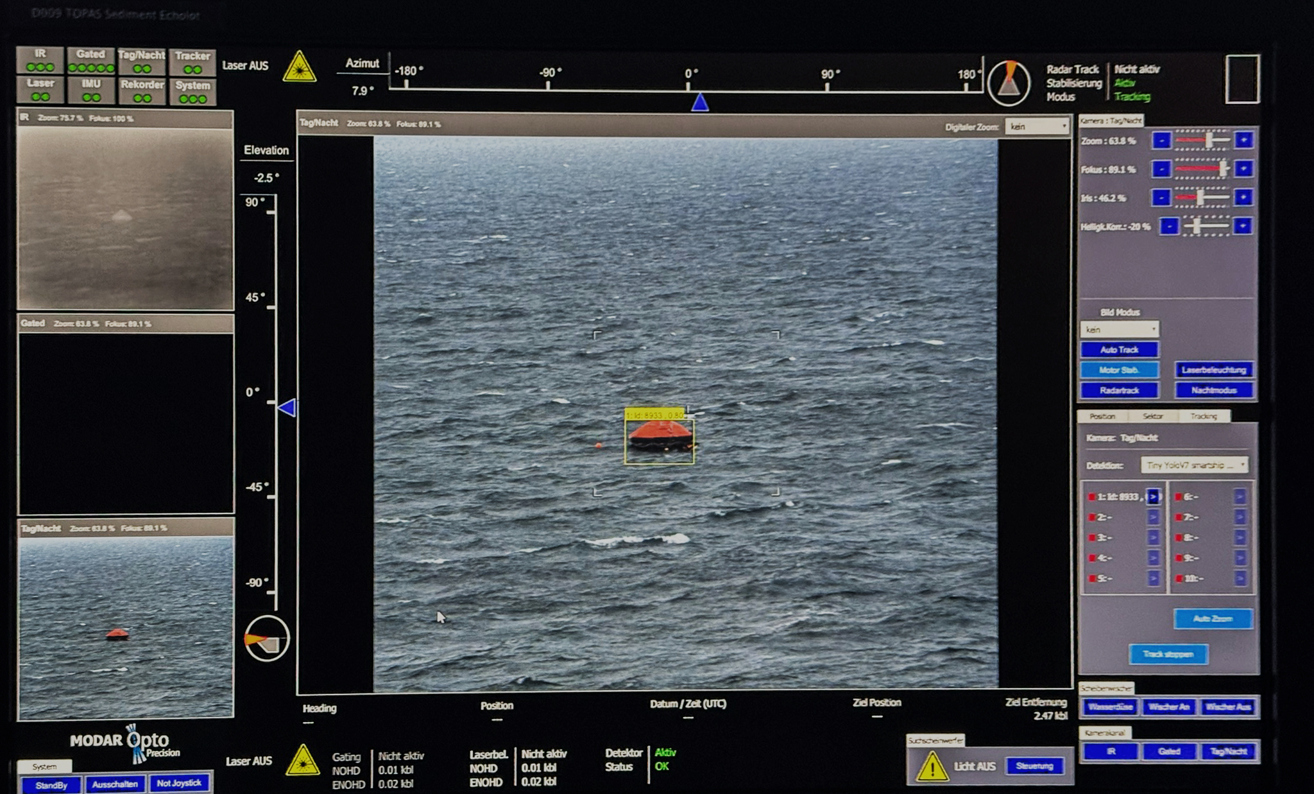Expand the Detektion model dropdown
The image size is (1314, 794).
click(1195, 465)
